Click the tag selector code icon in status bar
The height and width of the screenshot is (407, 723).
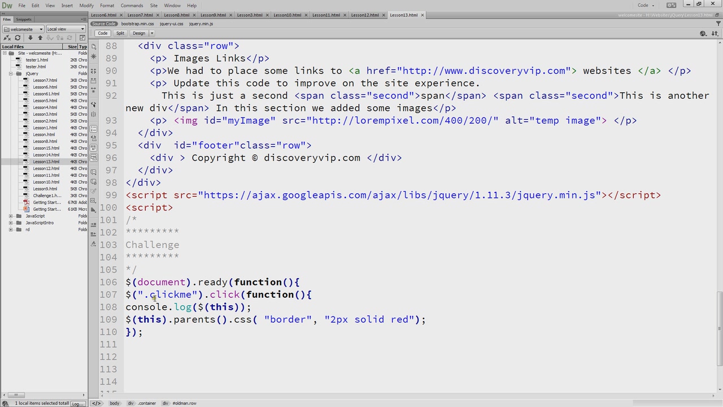point(97,403)
